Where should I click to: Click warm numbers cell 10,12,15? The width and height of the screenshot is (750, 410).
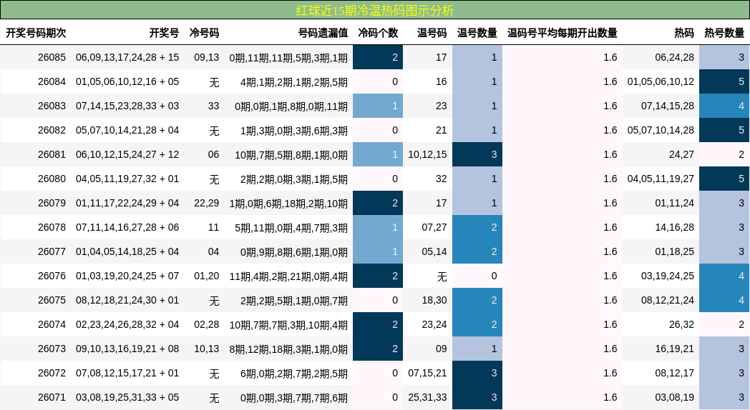point(428,155)
